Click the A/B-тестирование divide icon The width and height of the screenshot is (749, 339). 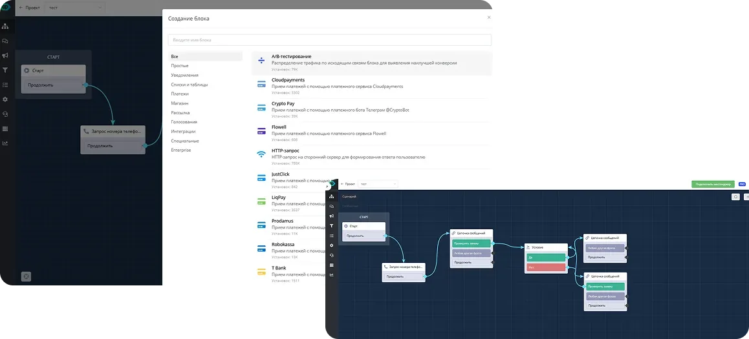tap(261, 61)
